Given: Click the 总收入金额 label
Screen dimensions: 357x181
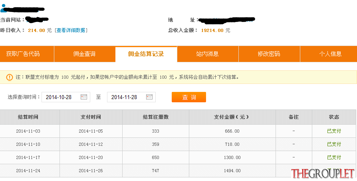Looking at the screenshot, I should click(183, 30).
